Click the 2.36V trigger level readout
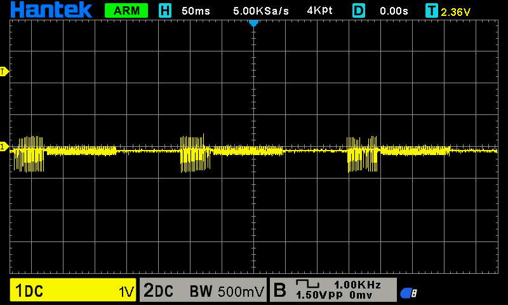Image resolution: width=508 pixels, height=305 pixels. click(455, 12)
